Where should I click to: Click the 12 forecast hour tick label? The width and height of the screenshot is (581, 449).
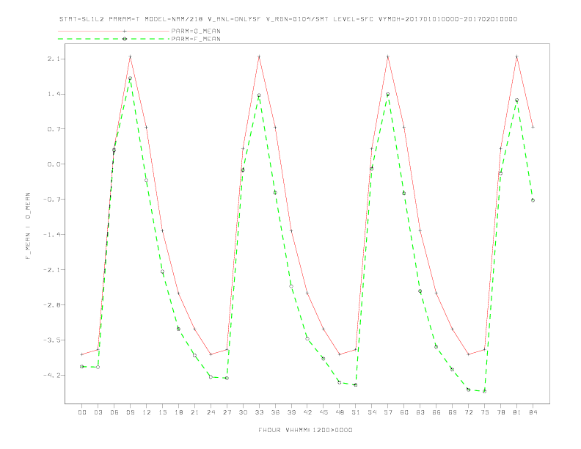(147, 412)
